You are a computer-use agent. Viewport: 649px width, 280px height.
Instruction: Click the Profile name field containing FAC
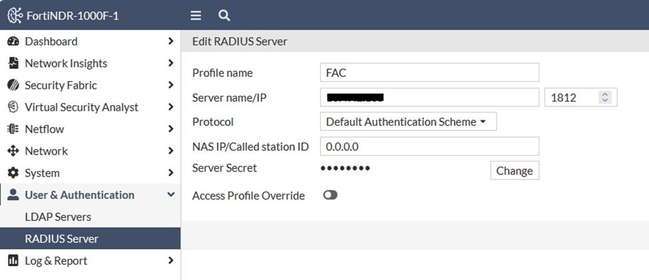click(x=429, y=72)
